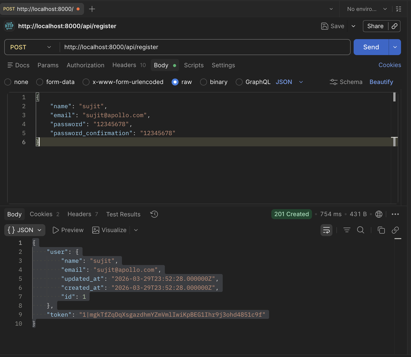
Task: Switch to the Scripts tab
Action: [194, 65]
